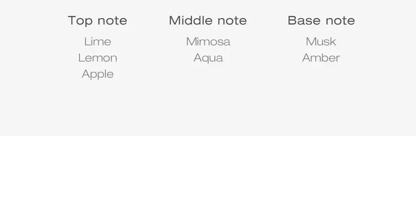The image size is (416, 221).
Task: Click Apple in the Top note list
Action: [x=98, y=74]
